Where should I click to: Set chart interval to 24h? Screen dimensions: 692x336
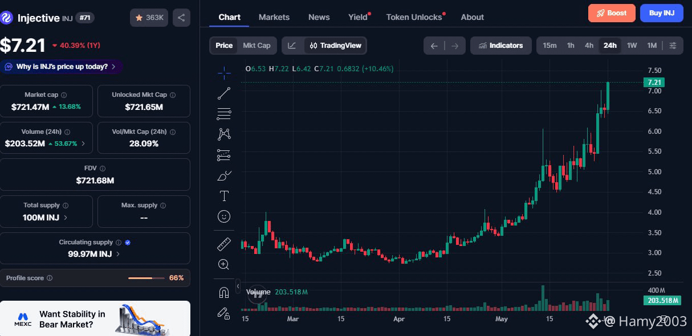point(610,46)
